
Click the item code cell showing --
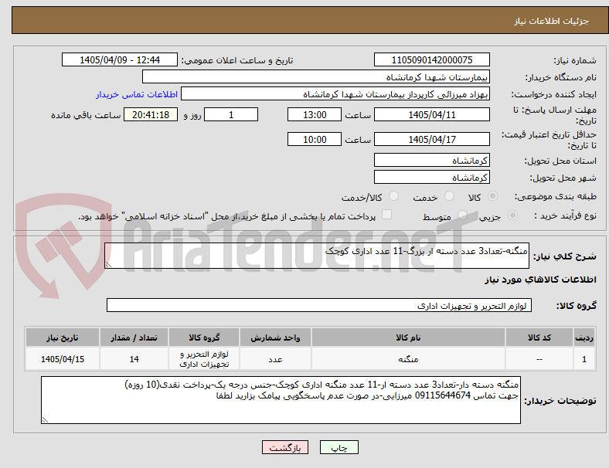pyautogui.click(x=539, y=359)
